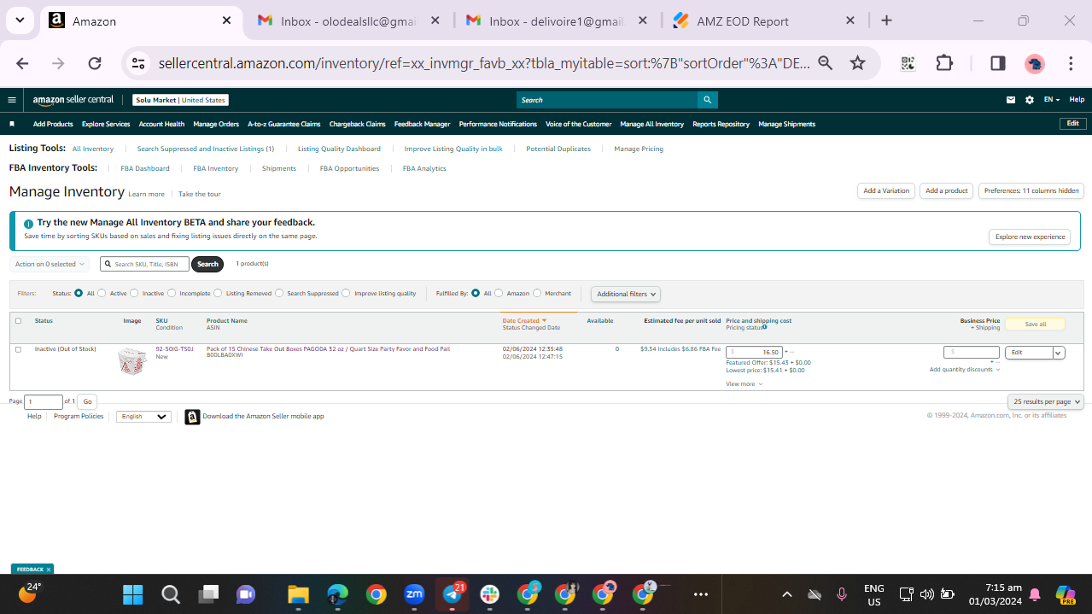Select the Inactive status filter
This screenshot has height=614, width=1092.
click(134, 293)
